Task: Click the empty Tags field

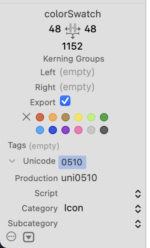Action: 44,146
